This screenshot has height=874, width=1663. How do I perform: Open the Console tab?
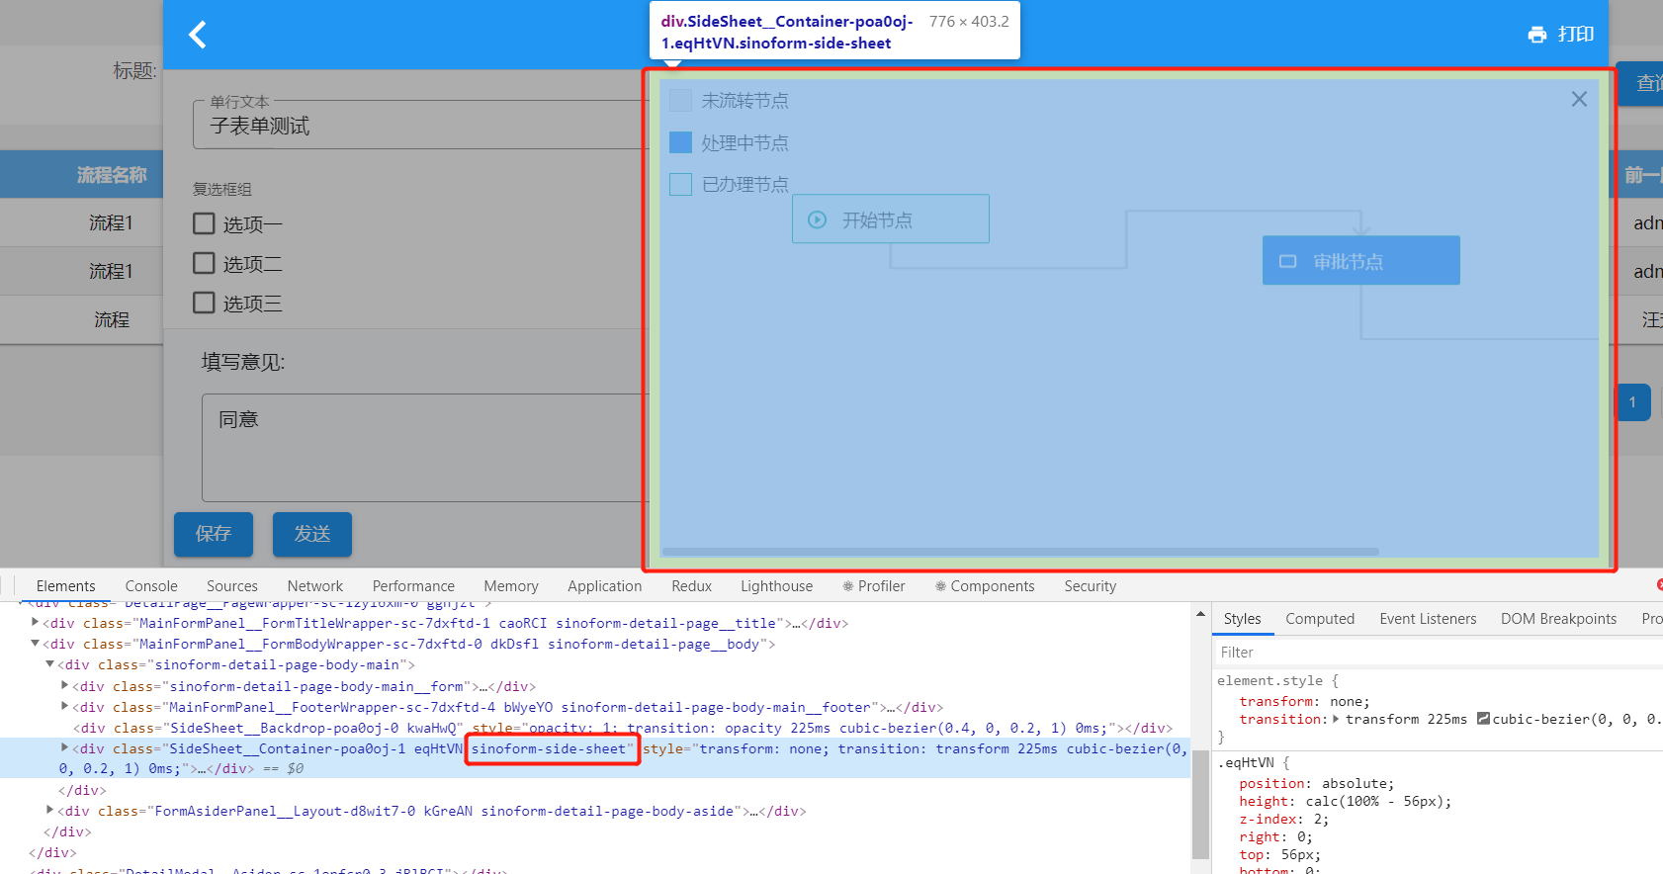click(151, 586)
